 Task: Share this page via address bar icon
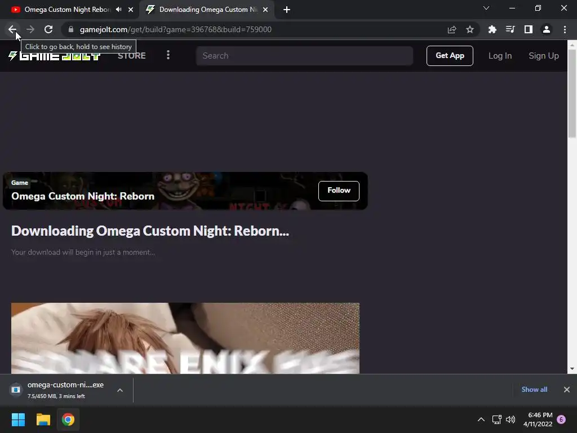(x=452, y=29)
